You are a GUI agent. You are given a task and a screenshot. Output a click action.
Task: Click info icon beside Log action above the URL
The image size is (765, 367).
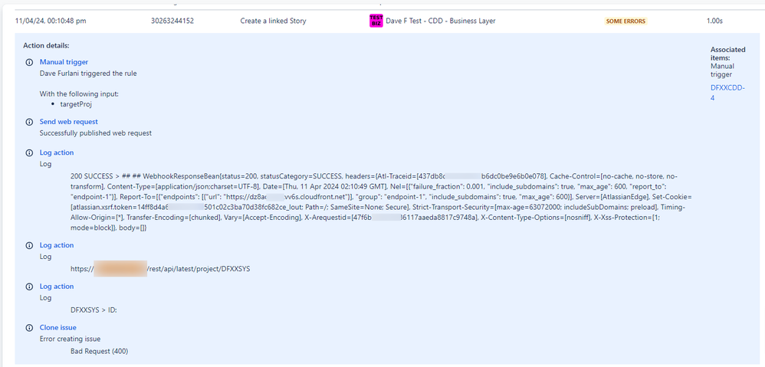pyautogui.click(x=29, y=246)
